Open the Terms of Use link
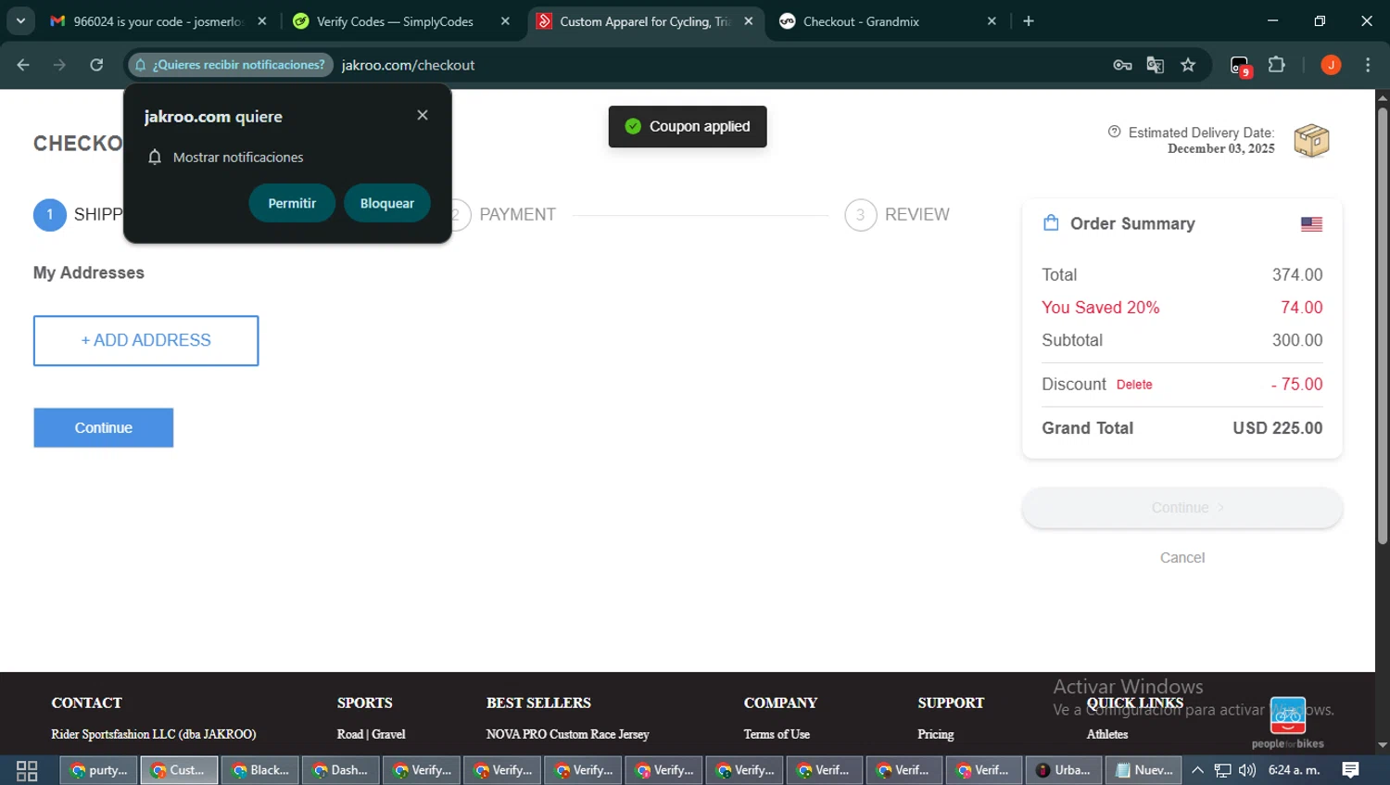The width and height of the screenshot is (1390, 785). (x=777, y=734)
